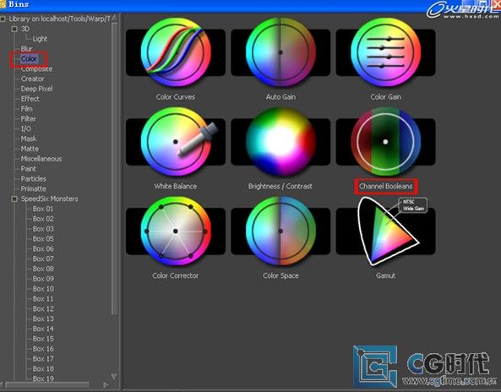This screenshot has width=501, height=392.
Task: Open Box 09 in the tree
Action: click(x=43, y=279)
